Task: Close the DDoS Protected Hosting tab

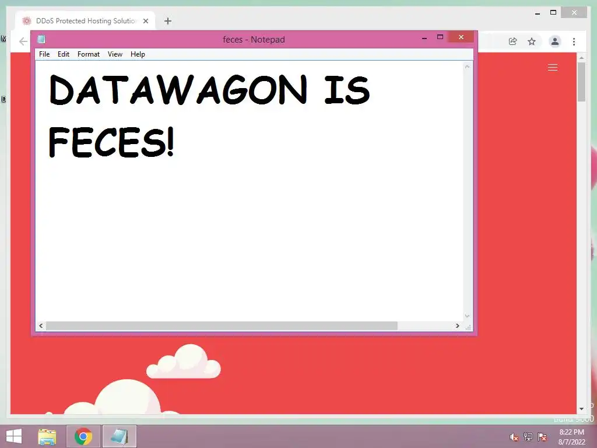Action: [x=145, y=21]
